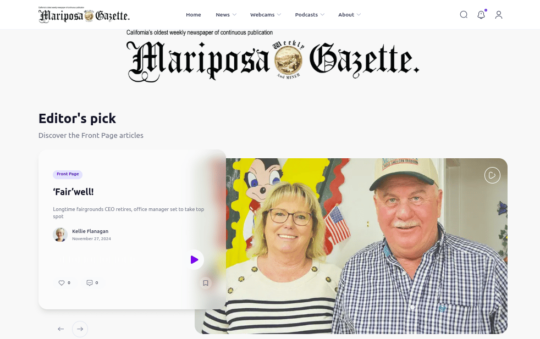540x339 pixels.
Task: Play the article audio with purple play button
Action: pyautogui.click(x=194, y=259)
